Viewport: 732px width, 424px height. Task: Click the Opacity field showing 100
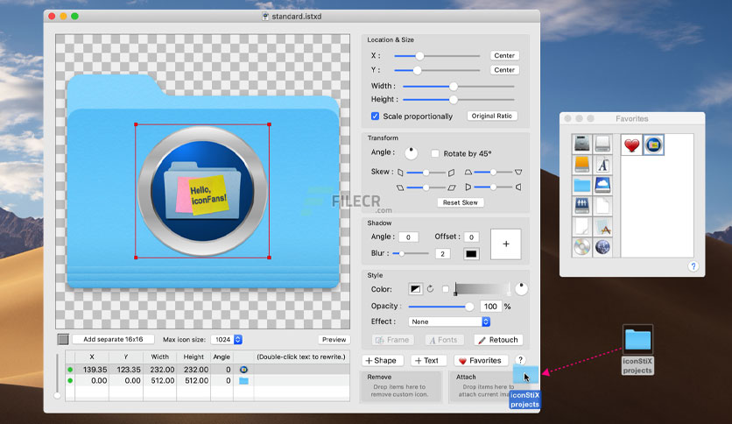(x=490, y=307)
